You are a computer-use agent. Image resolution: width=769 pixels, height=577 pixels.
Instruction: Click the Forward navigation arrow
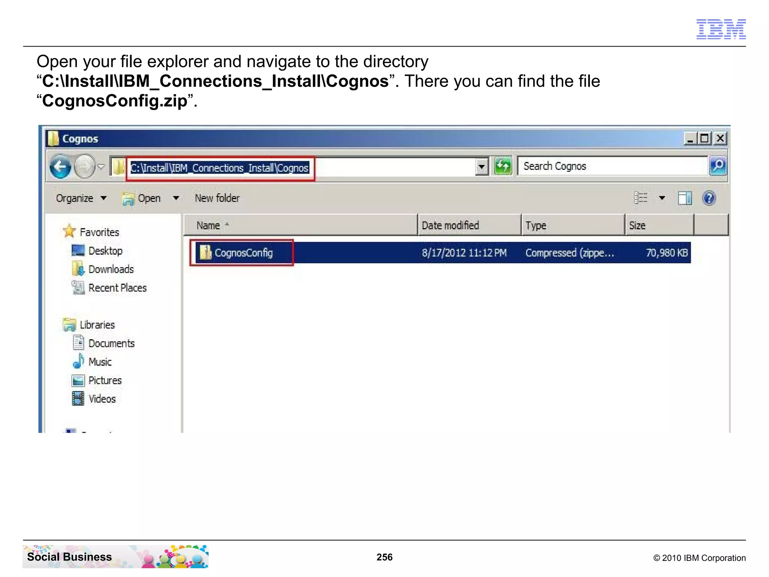[x=84, y=166]
